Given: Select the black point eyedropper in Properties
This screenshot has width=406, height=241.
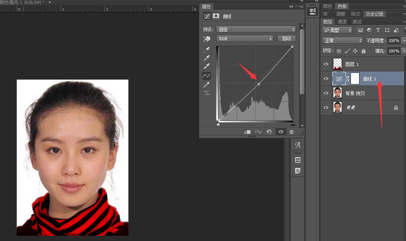Looking at the screenshot, I should point(207,49).
